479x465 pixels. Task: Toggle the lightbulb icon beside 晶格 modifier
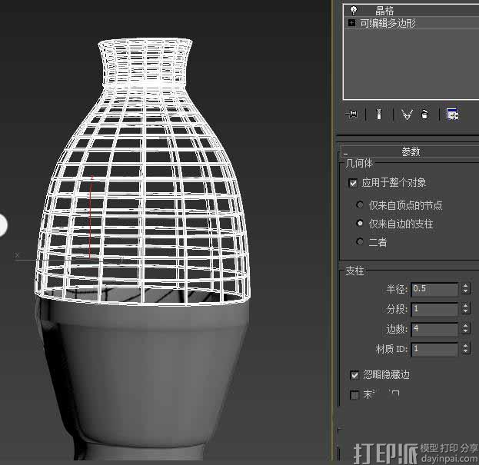click(x=353, y=10)
